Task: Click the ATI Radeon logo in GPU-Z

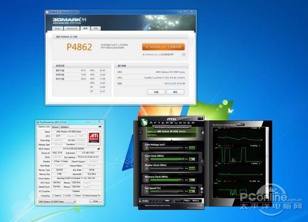Action: (94, 138)
